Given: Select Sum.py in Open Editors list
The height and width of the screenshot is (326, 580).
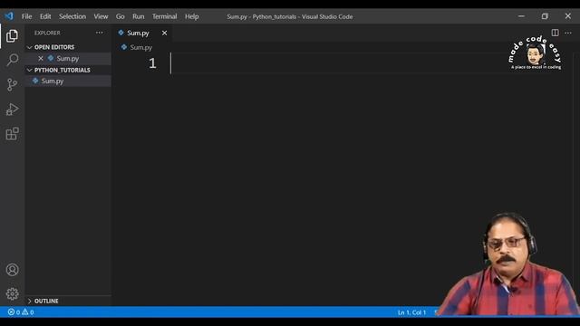Looking at the screenshot, I should 68,58.
